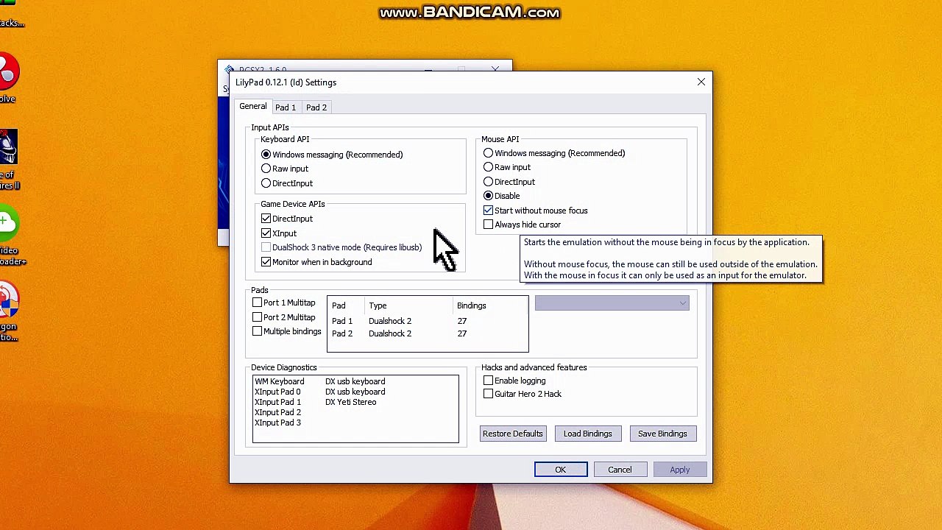The image size is (942, 530).
Task: Open the pad type dropdown
Action: (612, 304)
